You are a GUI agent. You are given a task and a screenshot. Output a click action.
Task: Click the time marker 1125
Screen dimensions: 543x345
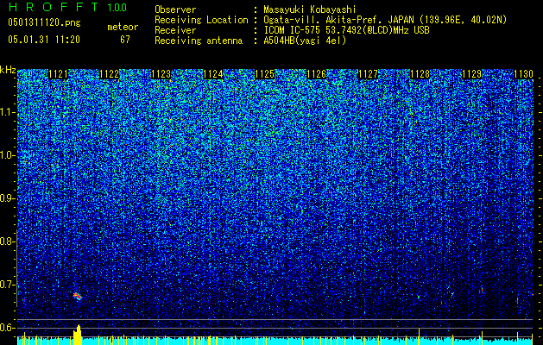(265, 74)
